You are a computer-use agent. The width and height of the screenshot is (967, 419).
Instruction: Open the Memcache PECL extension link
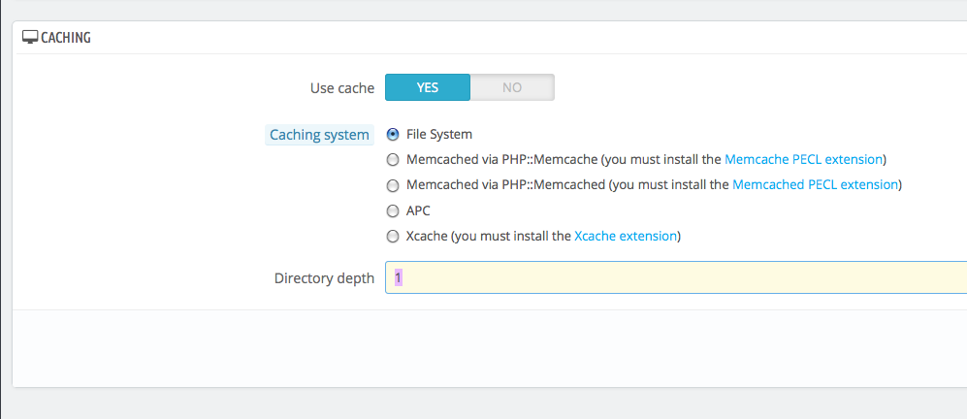coord(804,159)
